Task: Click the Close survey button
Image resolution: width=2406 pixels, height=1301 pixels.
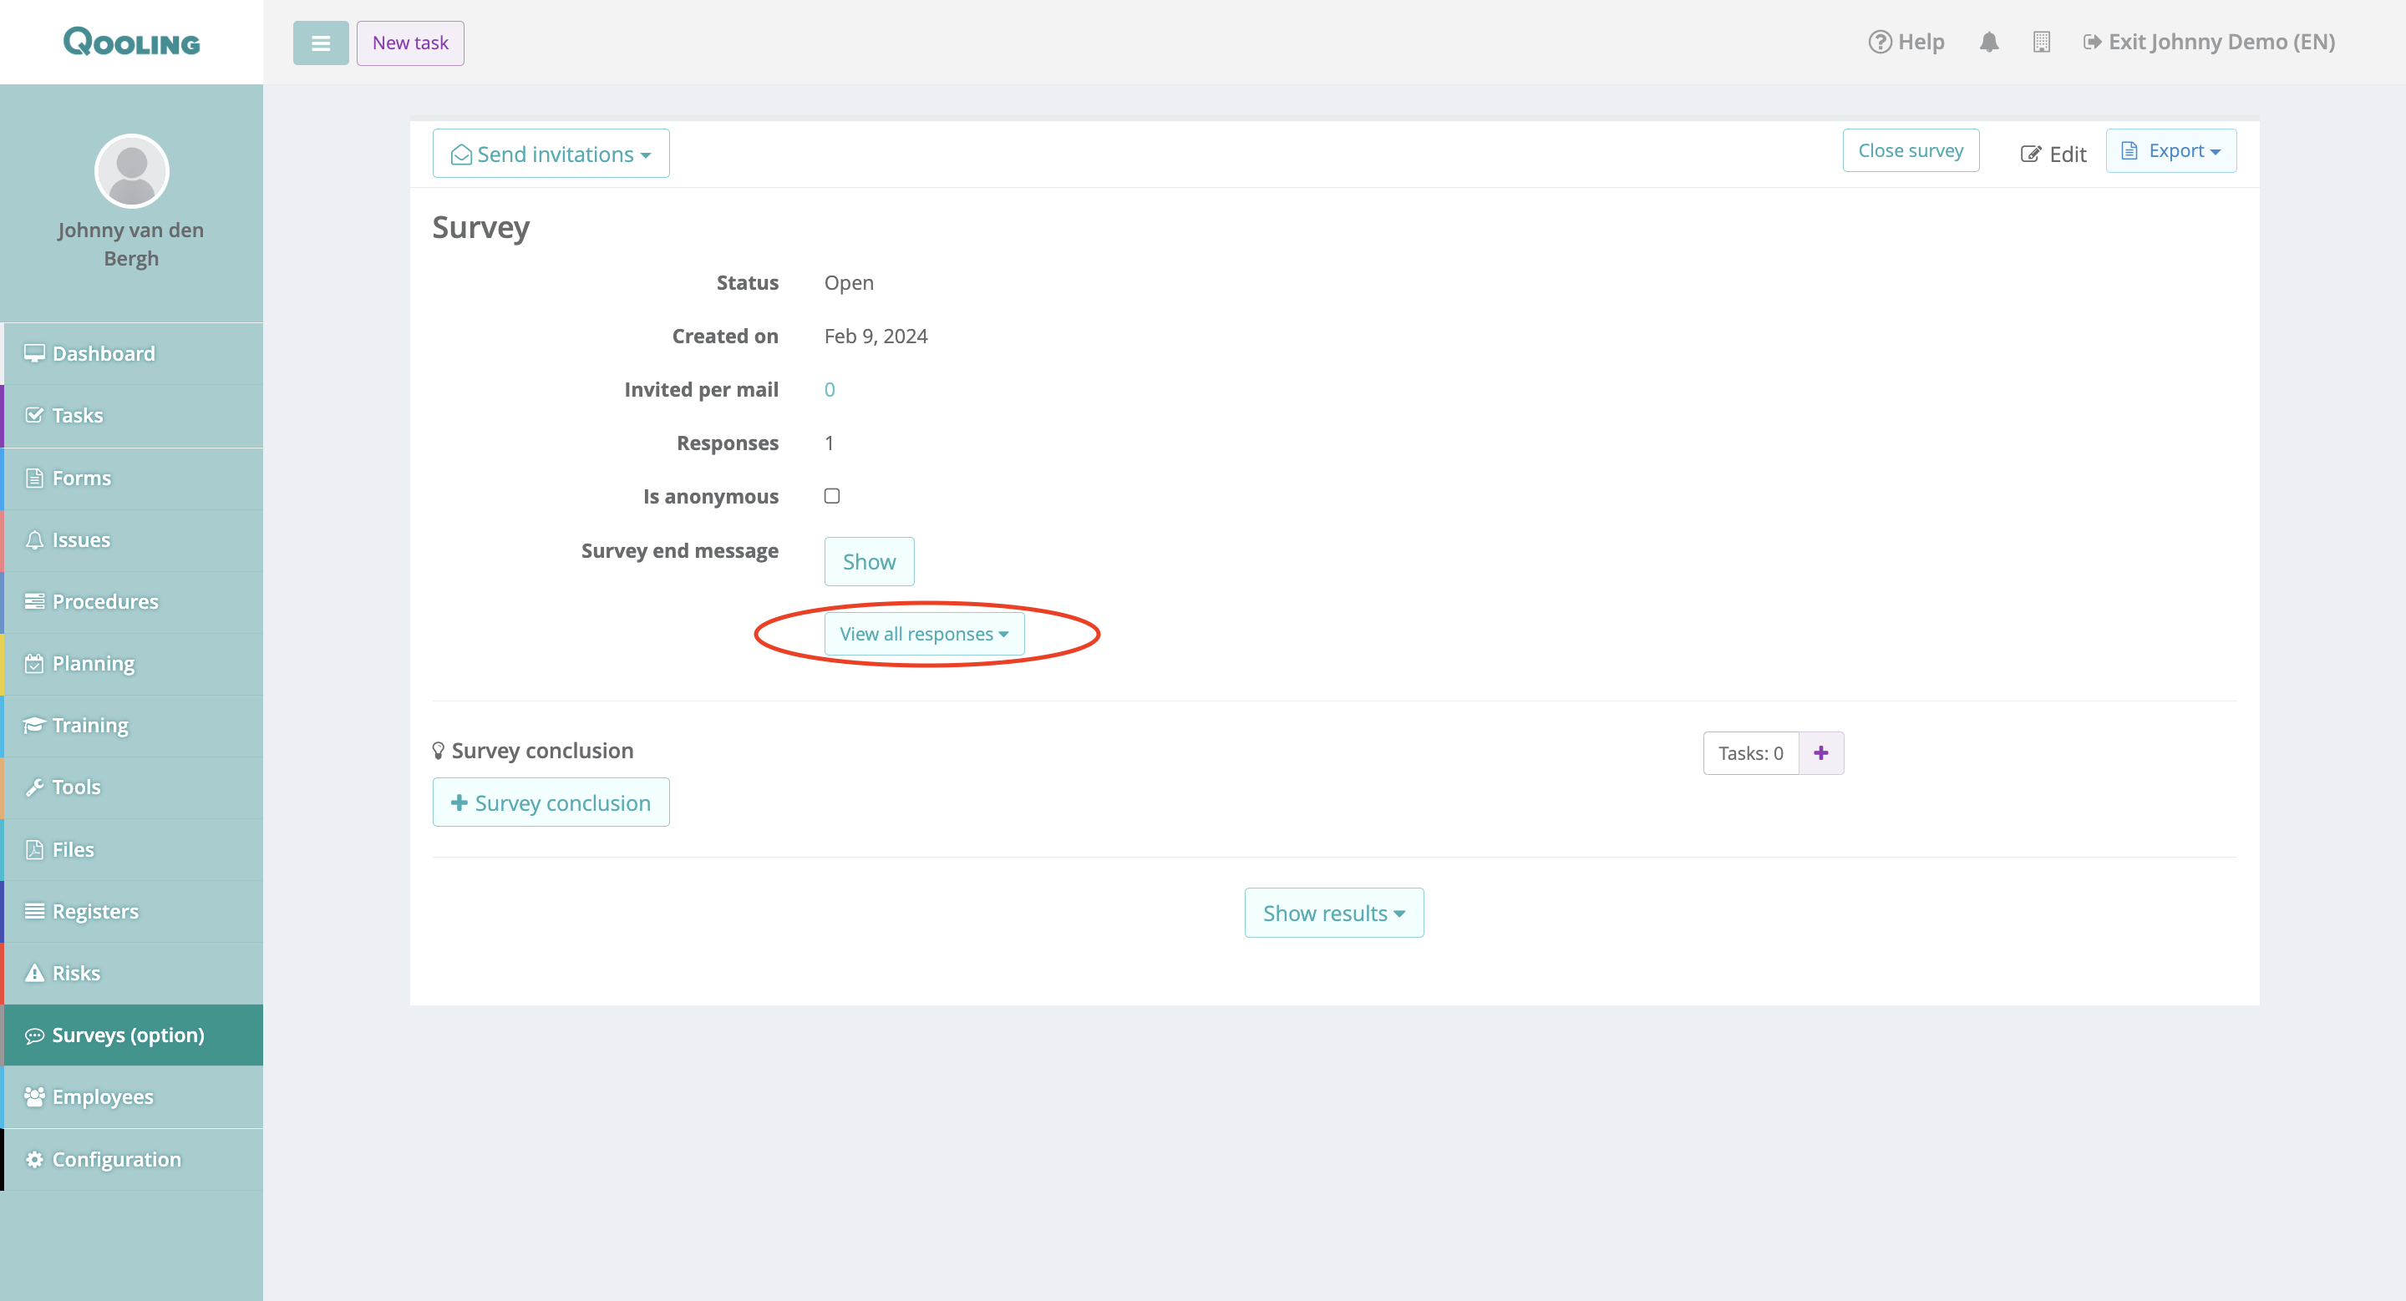Action: (1910, 151)
